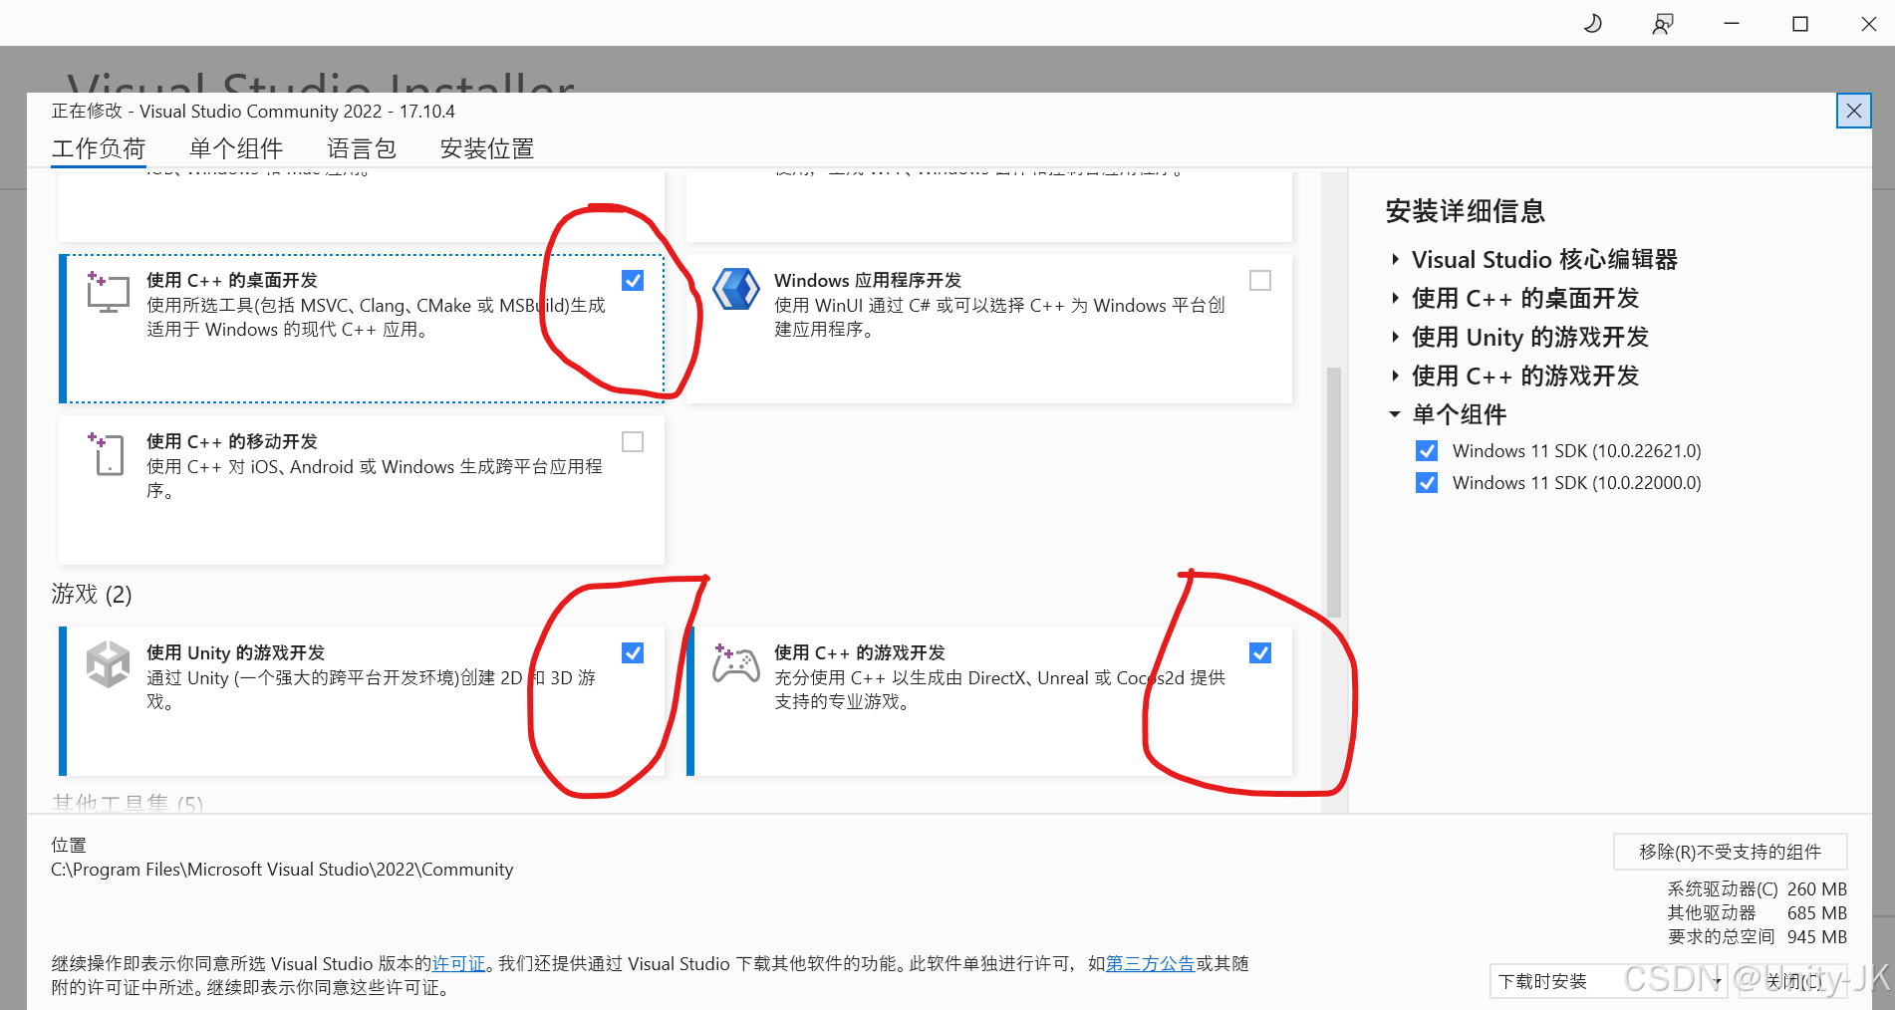Image resolution: width=1895 pixels, height=1010 pixels.
Task: Uncheck Windows 11 SDK (10.0.22621.0)
Action: pyautogui.click(x=1427, y=451)
